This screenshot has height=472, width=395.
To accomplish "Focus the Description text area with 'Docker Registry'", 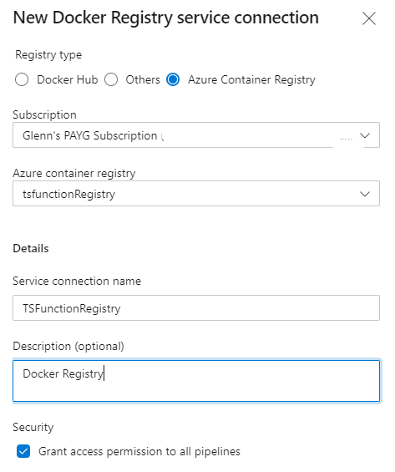I will pyautogui.click(x=196, y=381).
